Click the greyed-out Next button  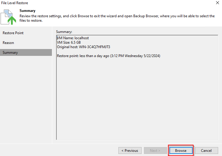tap(155, 150)
